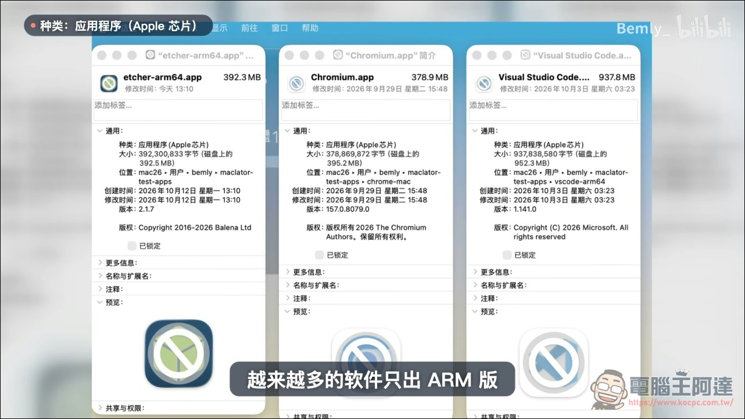The width and height of the screenshot is (745, 419).
Task: Click the etcher-arm64.app file name heading
Action: [163, 77]
